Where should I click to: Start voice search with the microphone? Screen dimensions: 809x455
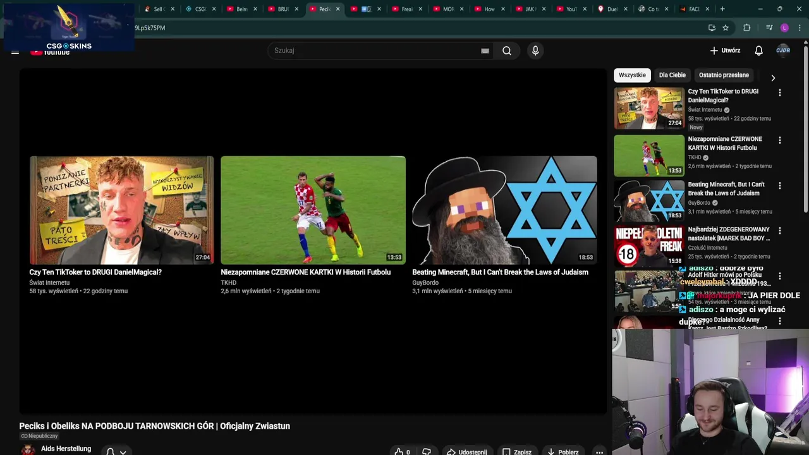point(535,51)
